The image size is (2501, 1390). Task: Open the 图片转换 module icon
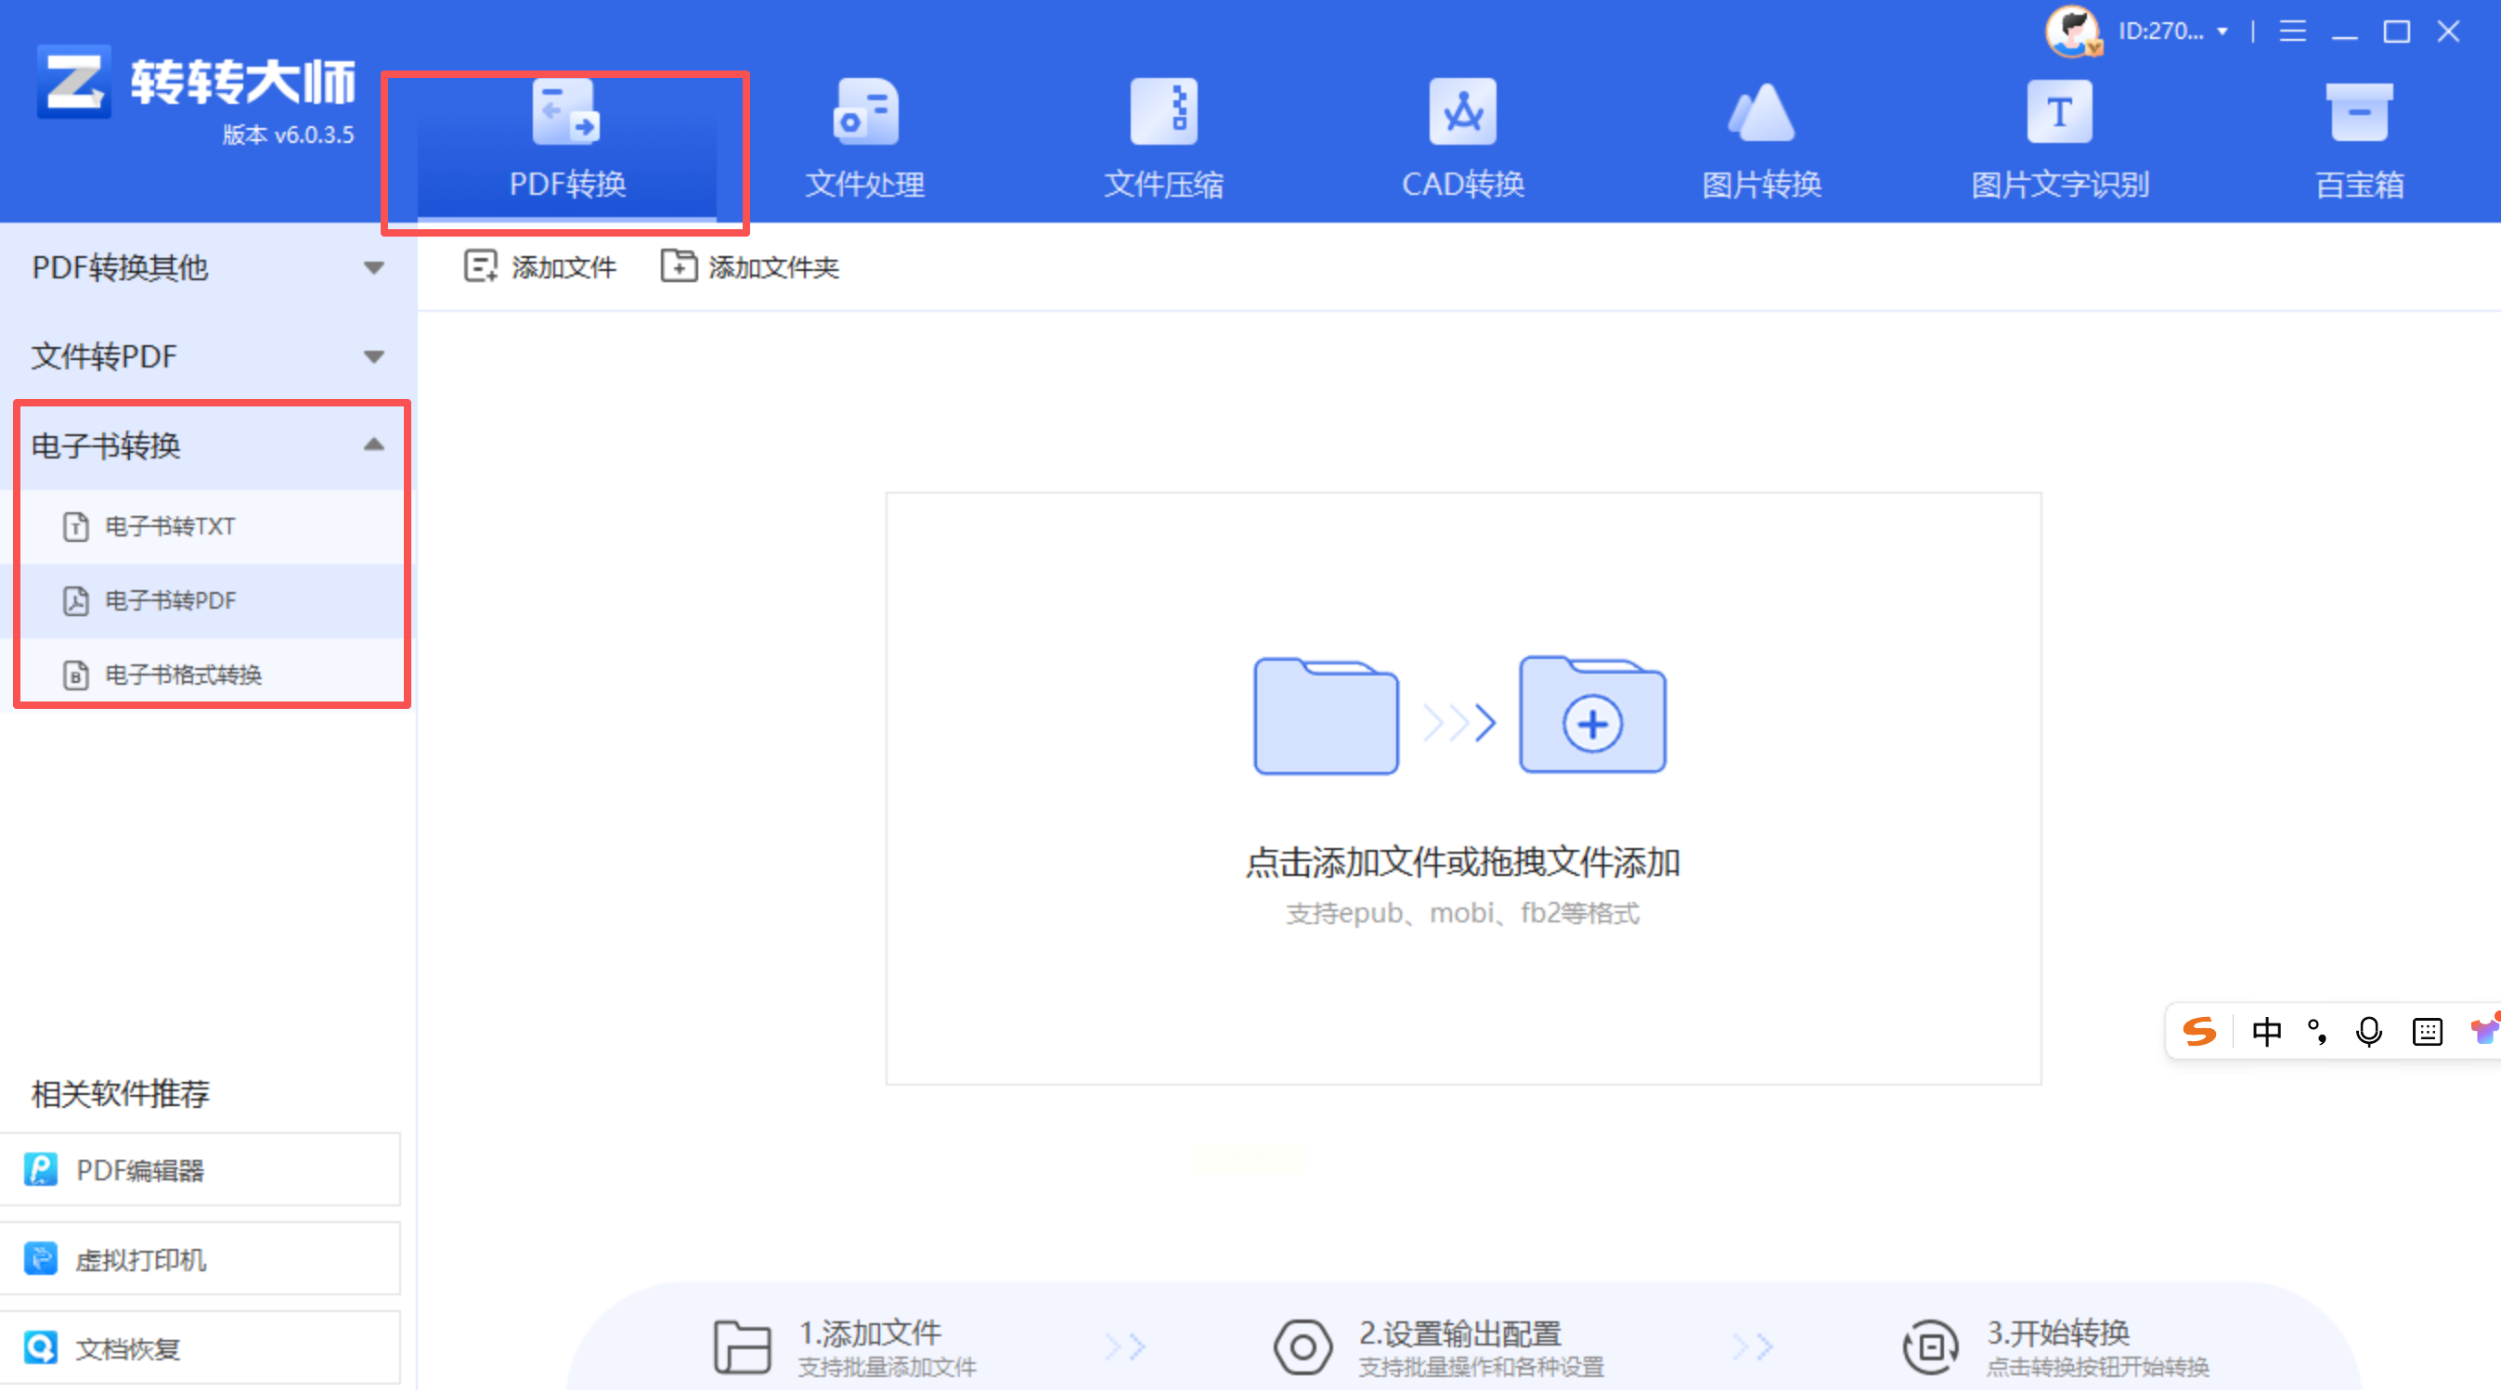pyautogui.click(x=1760, y=112)
